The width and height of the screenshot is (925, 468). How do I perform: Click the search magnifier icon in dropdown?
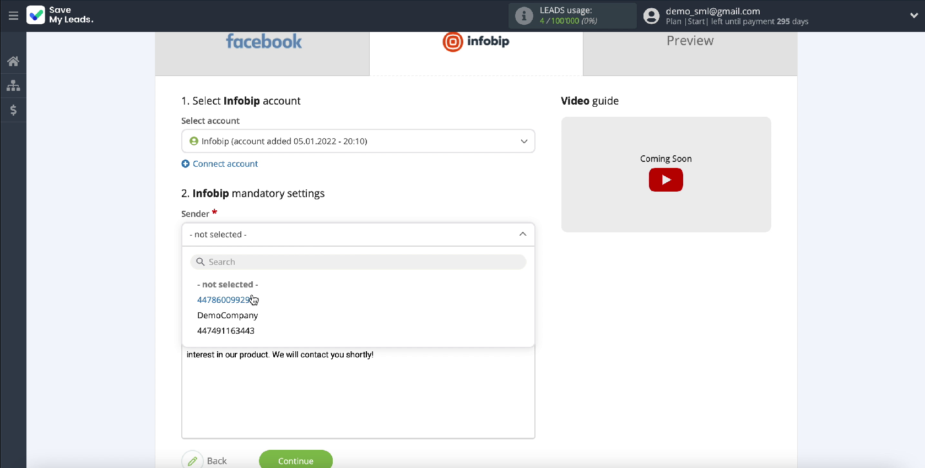pos(201,262)
